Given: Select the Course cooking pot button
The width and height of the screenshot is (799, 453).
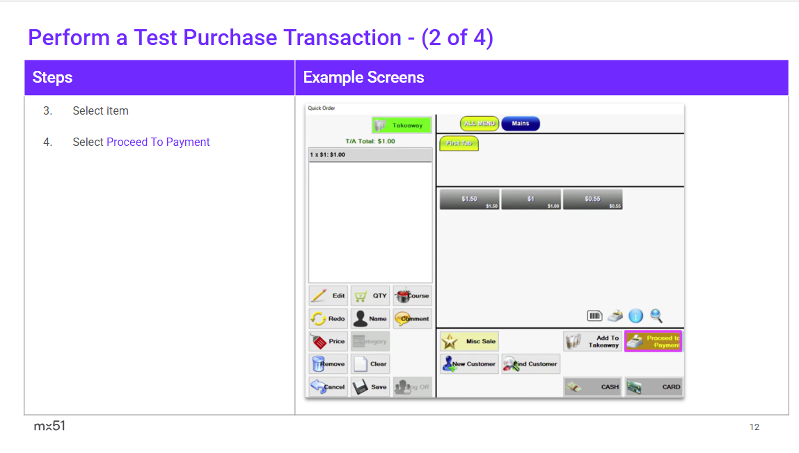Looking at the screenshot, I should pos(412,295).
